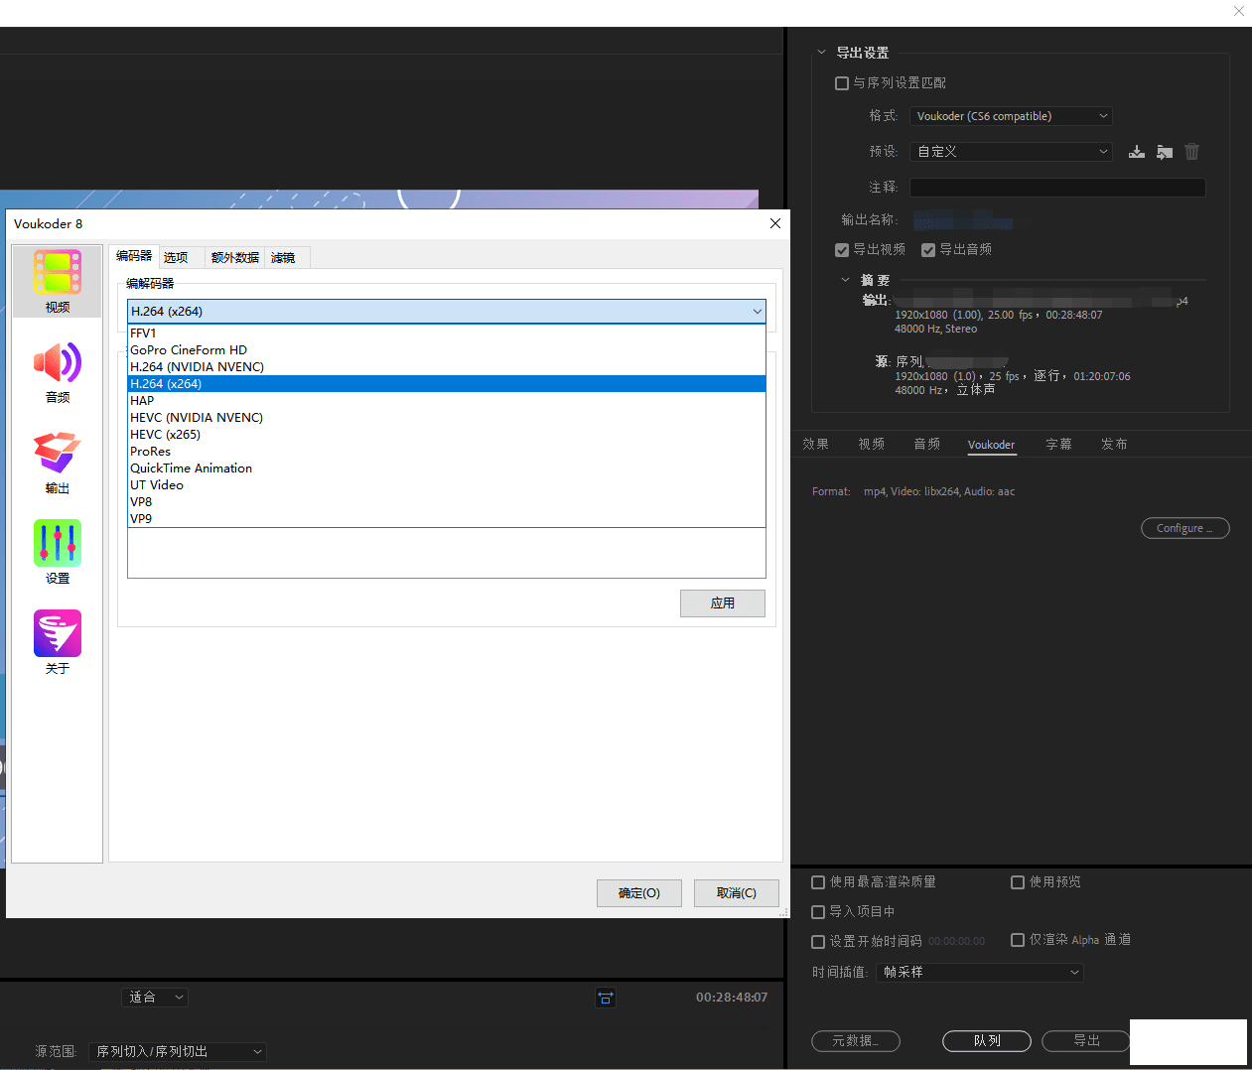The width and height of the screenshot is (1252, 1070).
Task: Collapse the 摘要 section
Action: 846,280
